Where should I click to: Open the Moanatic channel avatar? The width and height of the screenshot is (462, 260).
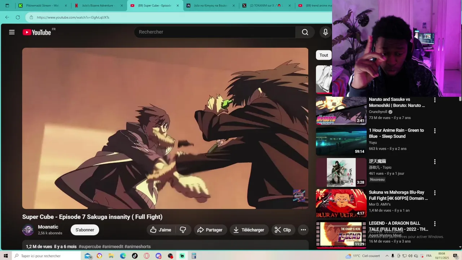click(28, 230)
